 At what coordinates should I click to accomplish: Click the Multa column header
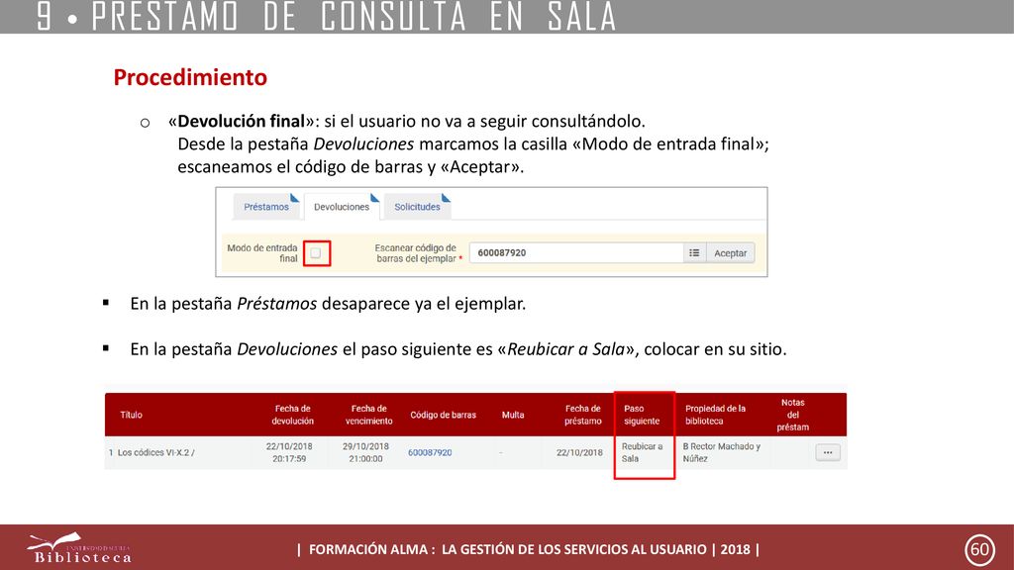point(513,415)
